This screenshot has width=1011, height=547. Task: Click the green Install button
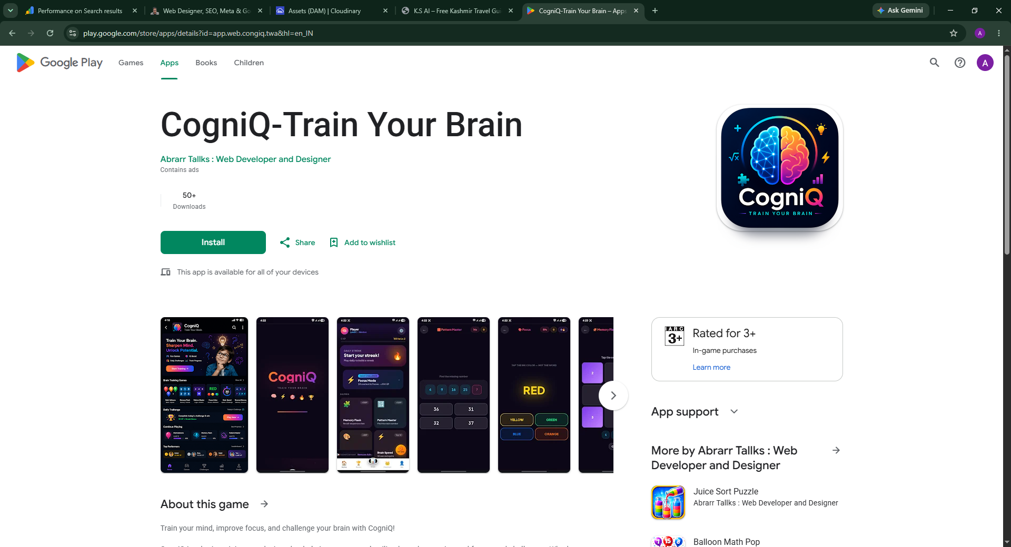(x=213, y=242)
